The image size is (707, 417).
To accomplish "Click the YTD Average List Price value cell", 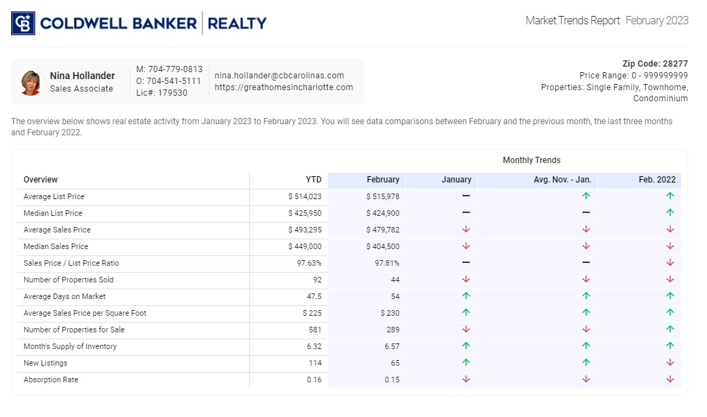I will [x=305, y=196].
